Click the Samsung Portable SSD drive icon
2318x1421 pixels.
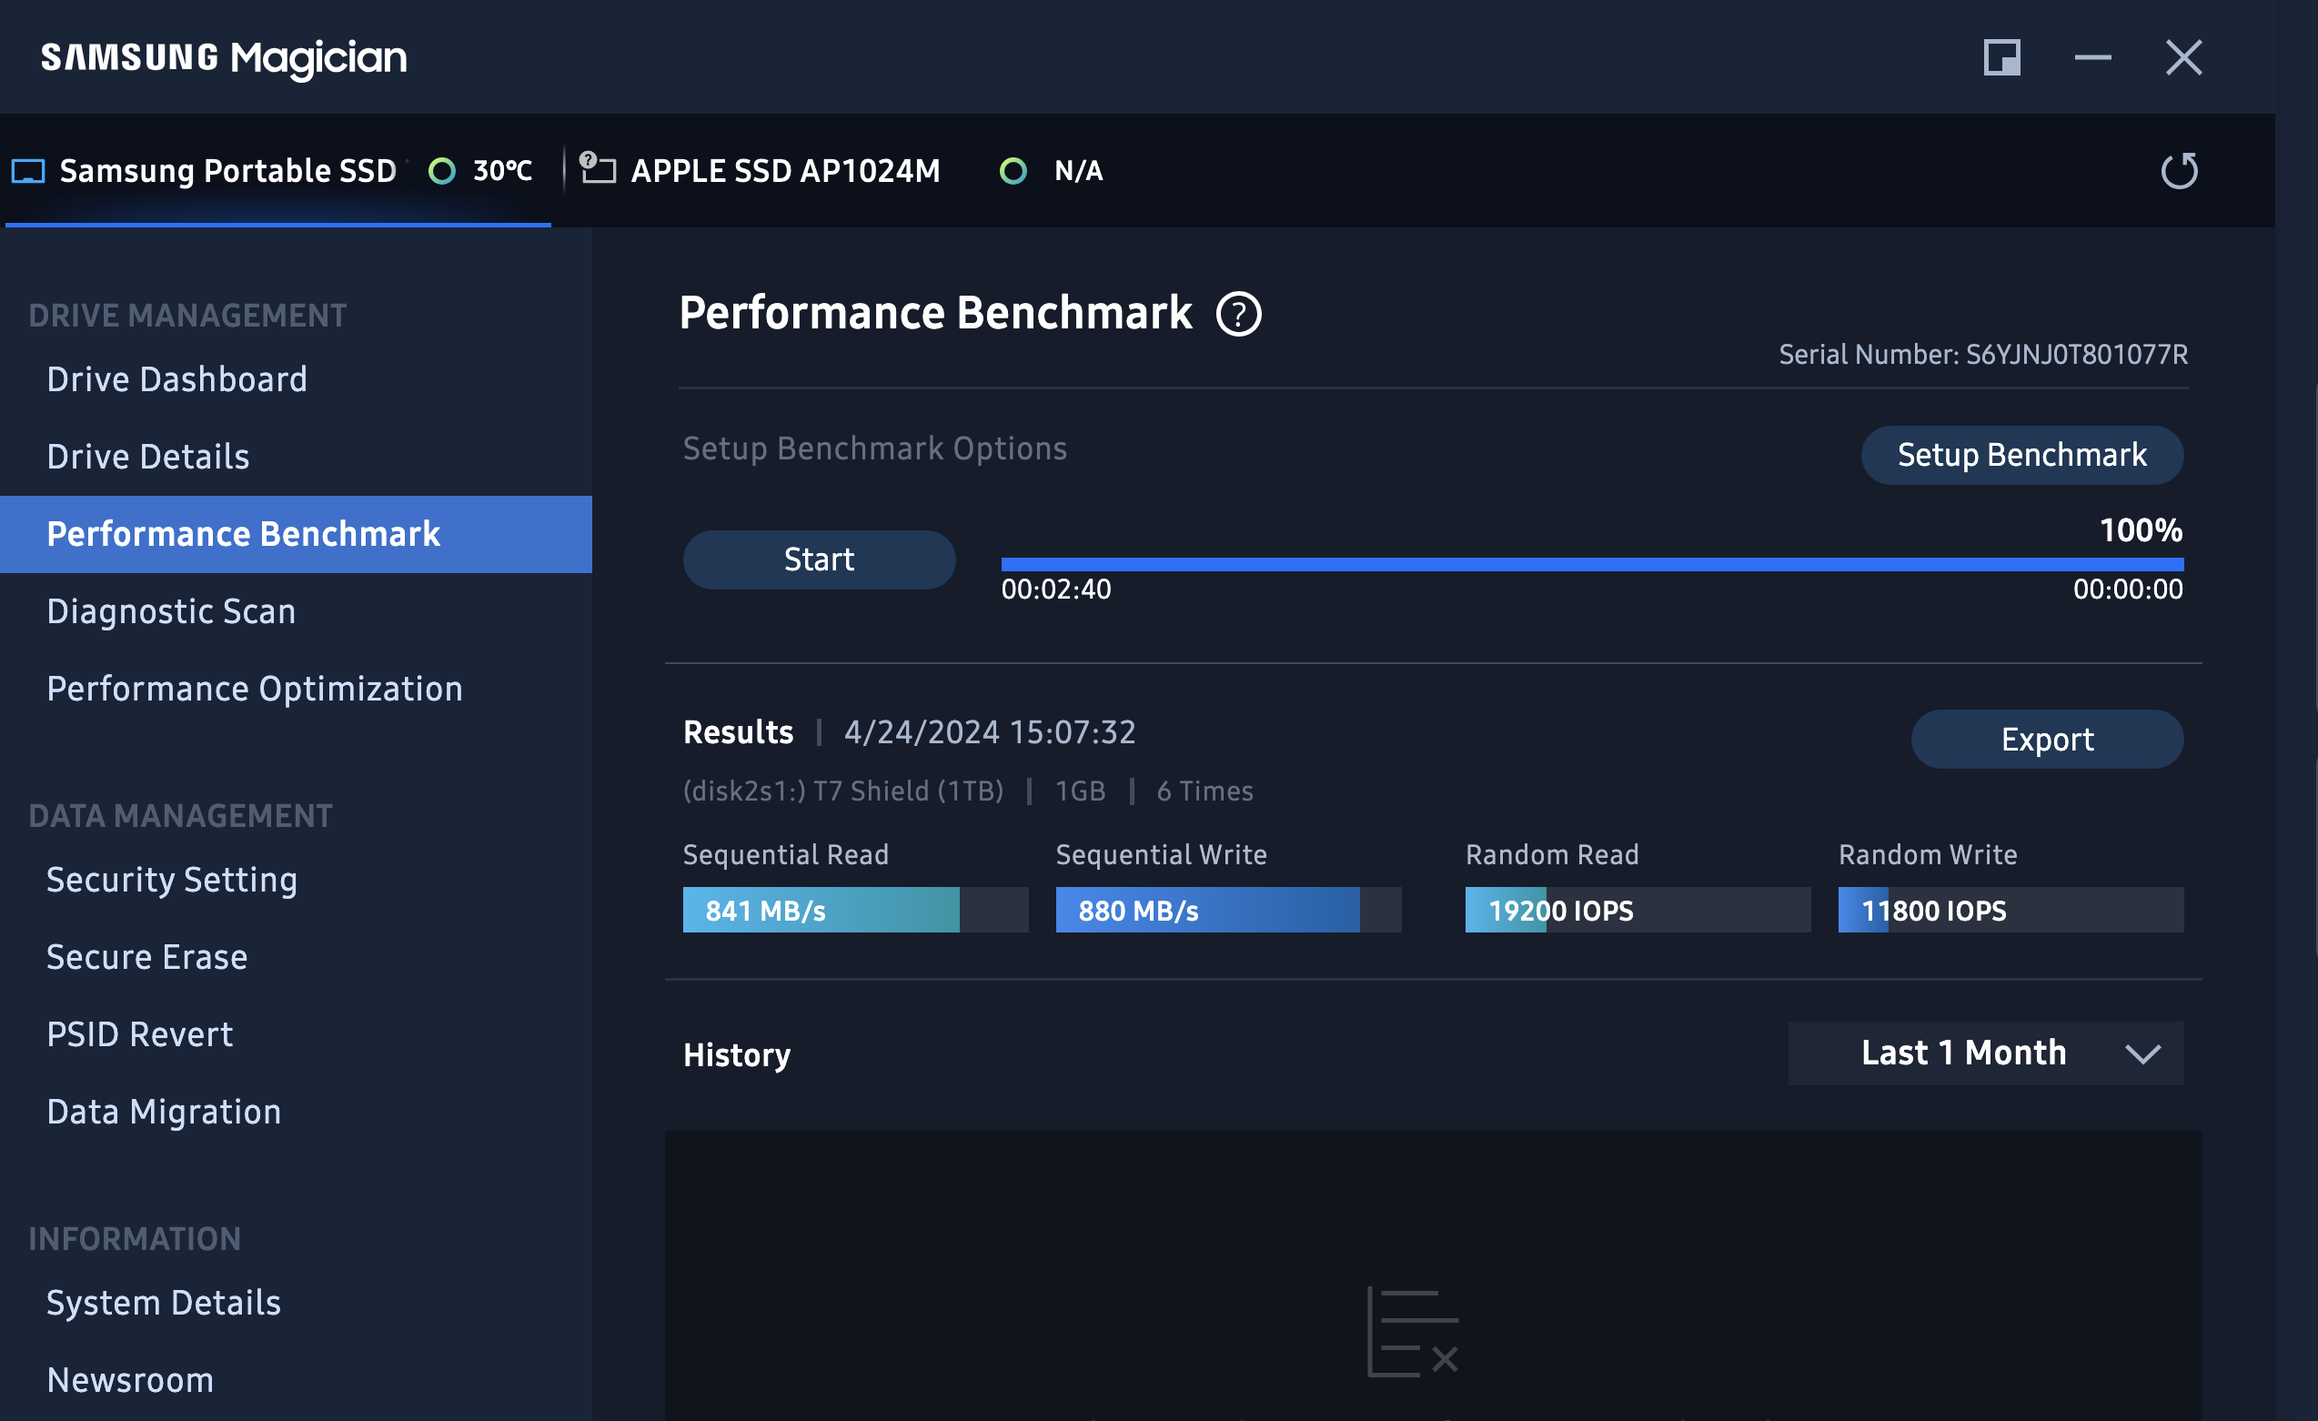pos(28,171)
